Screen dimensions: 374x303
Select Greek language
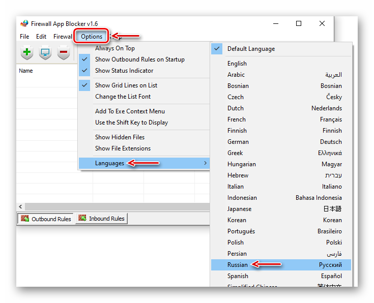tap(281, 153)
